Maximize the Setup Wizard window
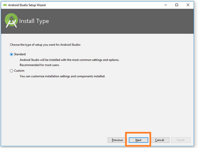 [177, 5]
